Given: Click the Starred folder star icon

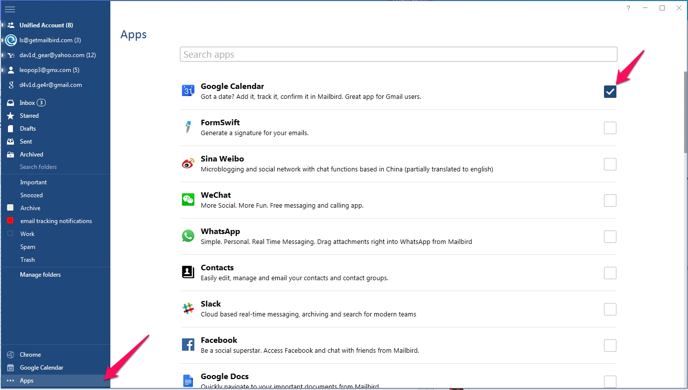Looking at the screenshot, I should coord(10,116).
